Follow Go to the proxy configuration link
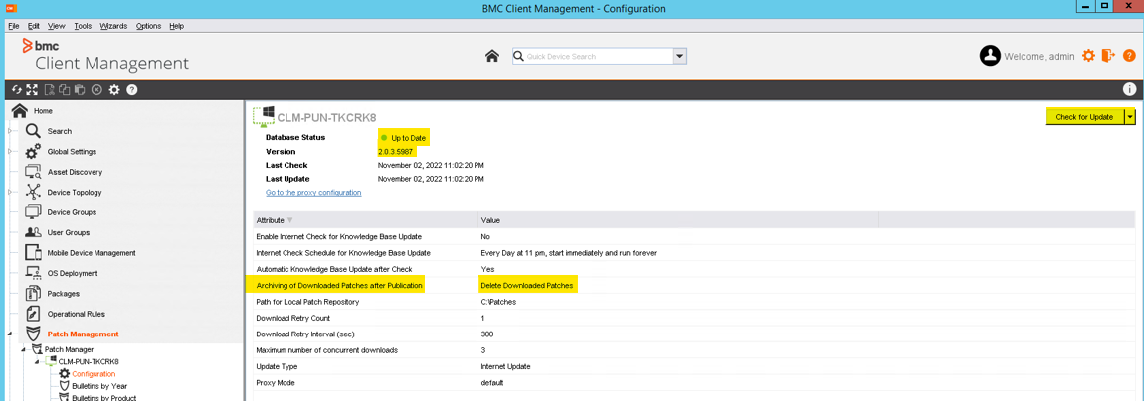Image resolution: width=1144 pixels, height=401 pixels. 313,193
